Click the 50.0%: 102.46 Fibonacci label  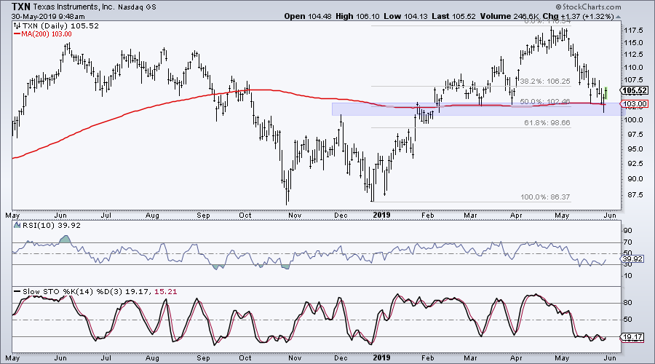(x=545, y=101)
